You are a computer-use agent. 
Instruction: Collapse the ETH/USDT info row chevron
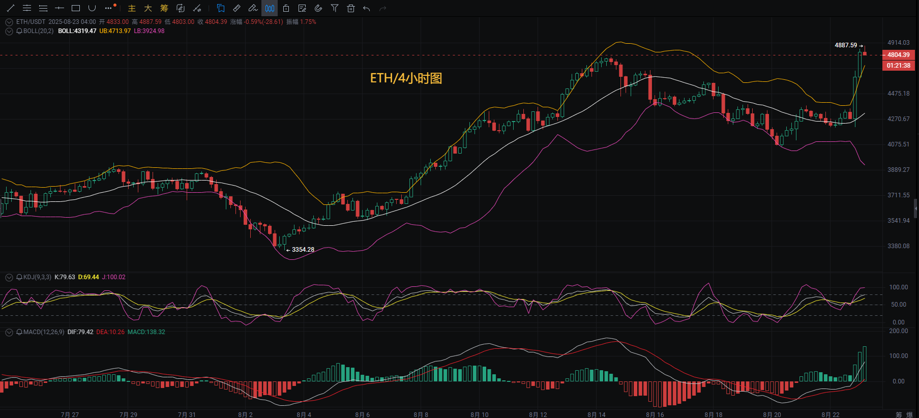[x=9, y=22]
